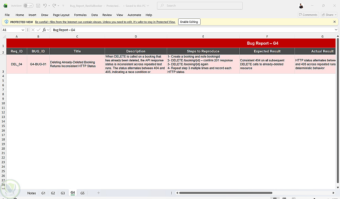Click the Save disk icon

point(38,6)
